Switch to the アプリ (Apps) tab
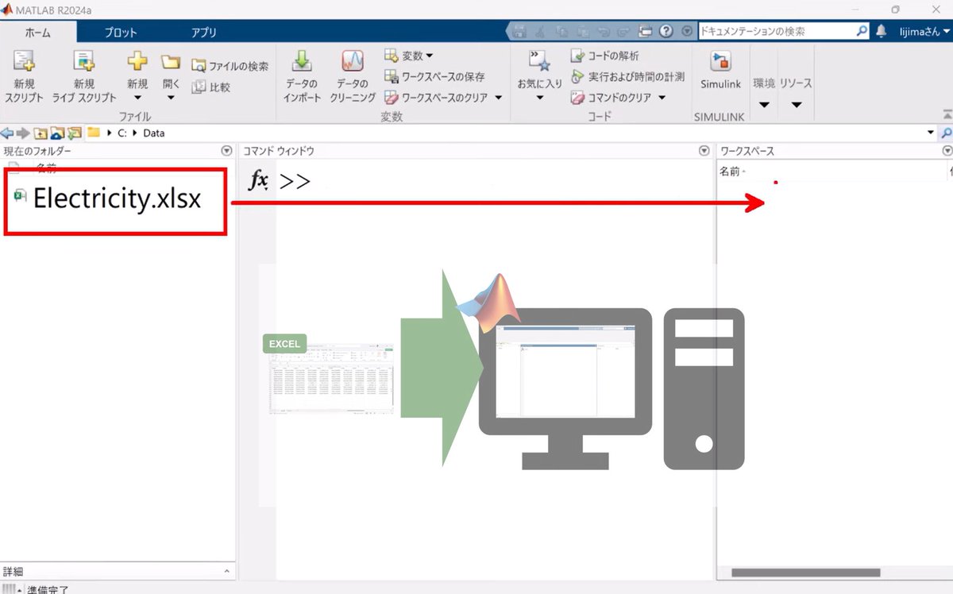 tap(204, 33)
